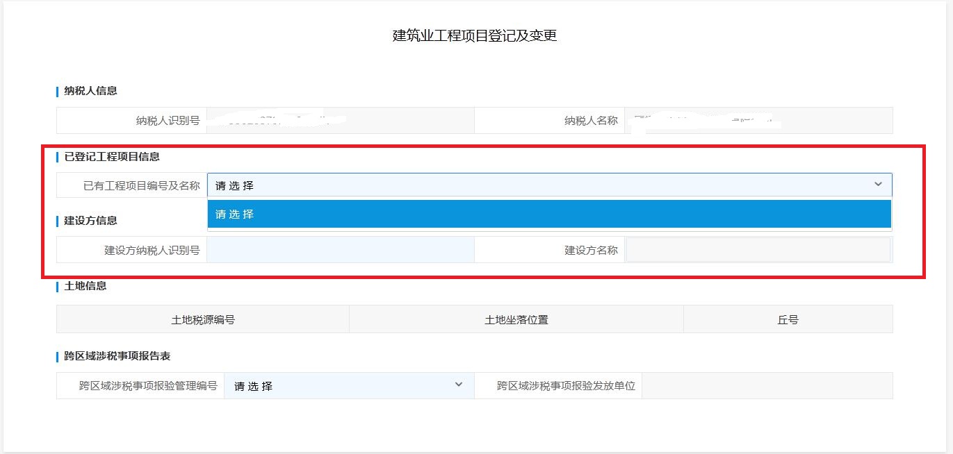Click the blue marker beside 已登记工程项目信息 header
953x454 pixels.
(x=56, y=157)
